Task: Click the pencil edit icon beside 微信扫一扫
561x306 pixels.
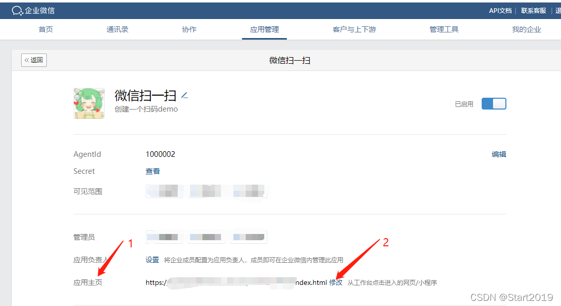Action: (184, 95)
